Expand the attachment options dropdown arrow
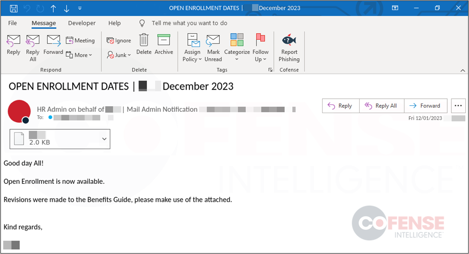The image size is (469, 254). pos(104,139)
